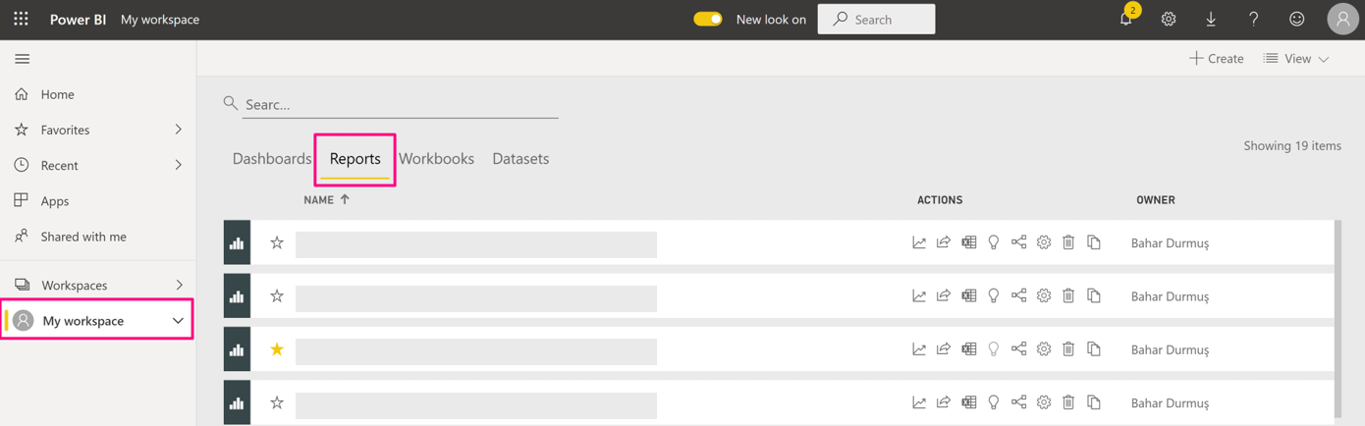The image size is (1365, 426).
Task: Open settings gear for the starred report
Action: point(1044,348)
